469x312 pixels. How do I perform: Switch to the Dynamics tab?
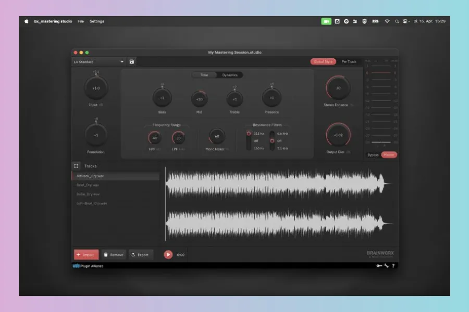[230, 75]
